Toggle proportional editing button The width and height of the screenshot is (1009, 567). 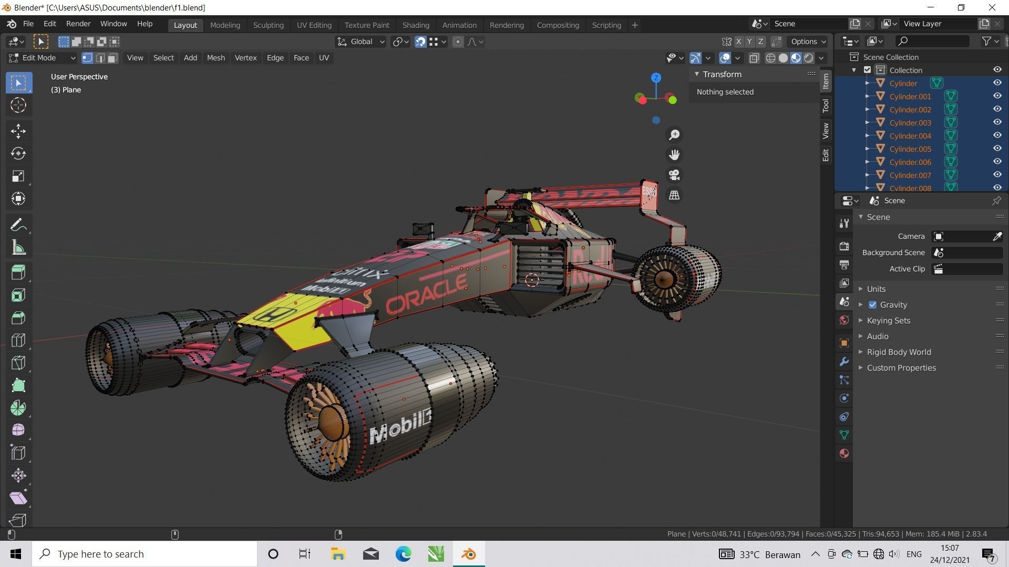pyautogui.click(x=458, y=41)
